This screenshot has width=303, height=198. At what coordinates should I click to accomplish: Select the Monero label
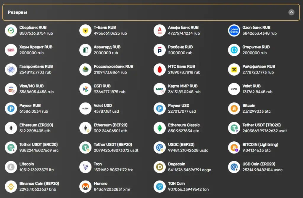pyautogui.click(x=101, y=183)
